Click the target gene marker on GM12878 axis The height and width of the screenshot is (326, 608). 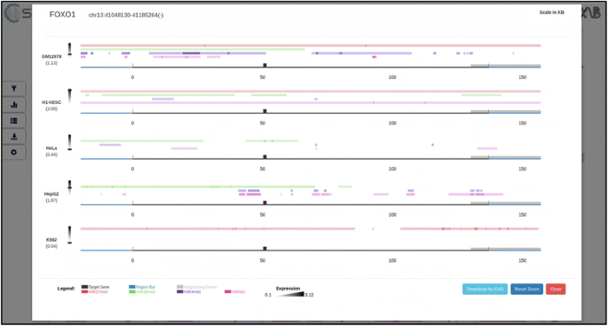pos(265,65)
